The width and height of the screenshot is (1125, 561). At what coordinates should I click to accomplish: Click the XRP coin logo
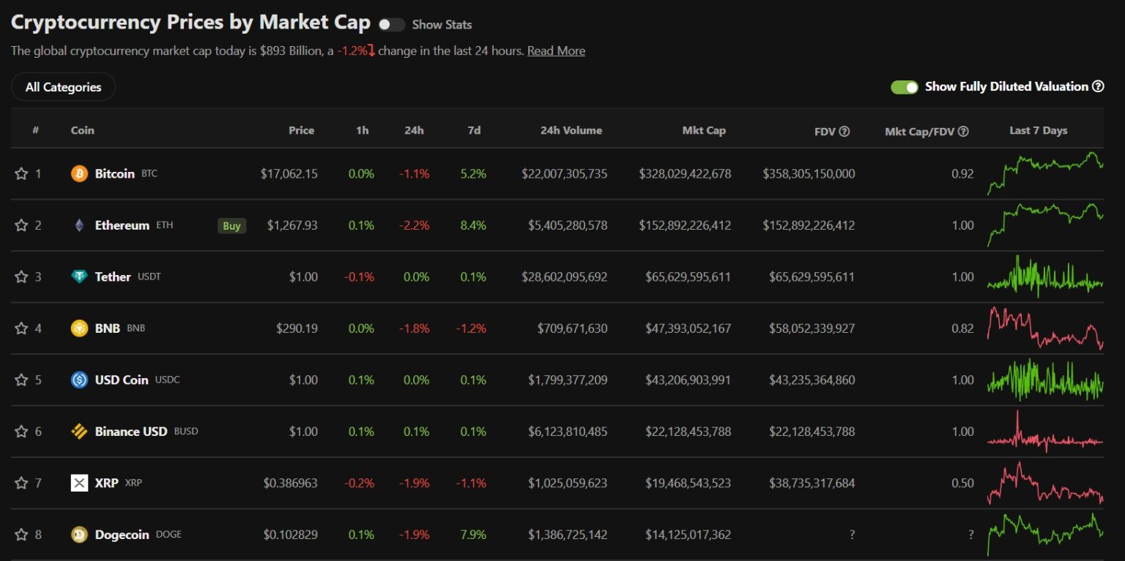[x=79, y=483]
